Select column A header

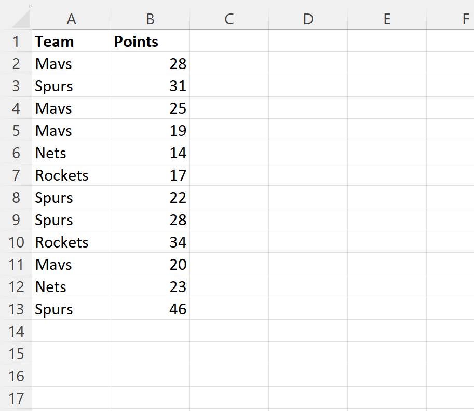72,19
